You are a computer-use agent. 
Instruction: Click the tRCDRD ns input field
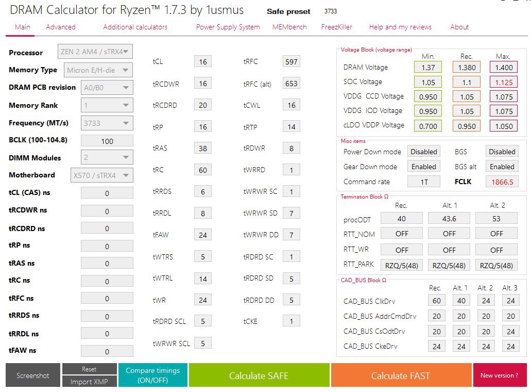click(107, 228)
